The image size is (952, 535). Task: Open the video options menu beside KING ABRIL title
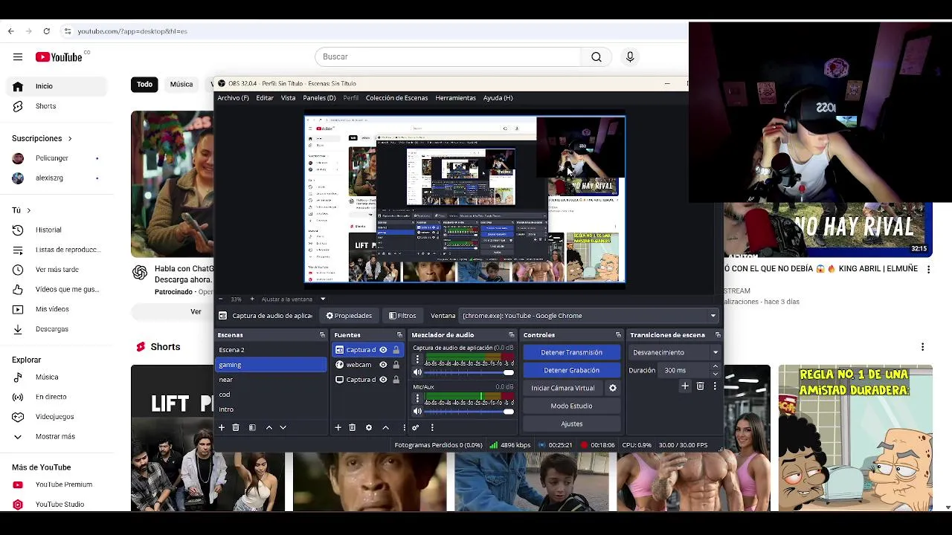(928, 270)
